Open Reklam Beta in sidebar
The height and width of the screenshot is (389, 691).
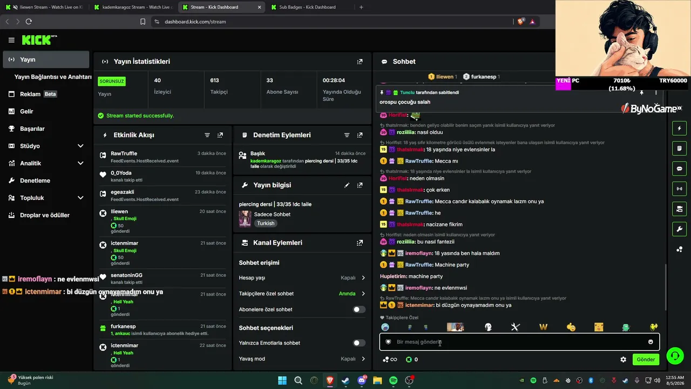(46, 94)
